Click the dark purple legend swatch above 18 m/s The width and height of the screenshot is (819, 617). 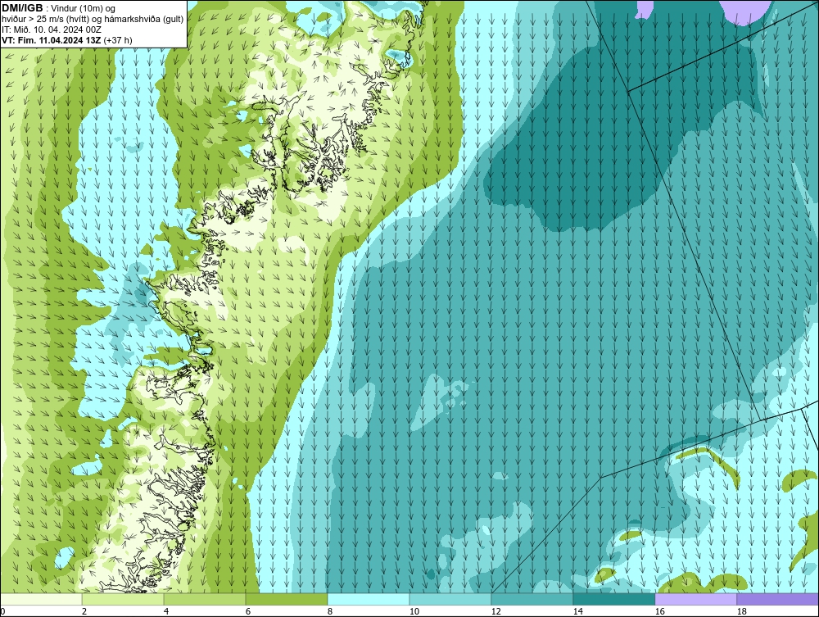tap(777, 599)
